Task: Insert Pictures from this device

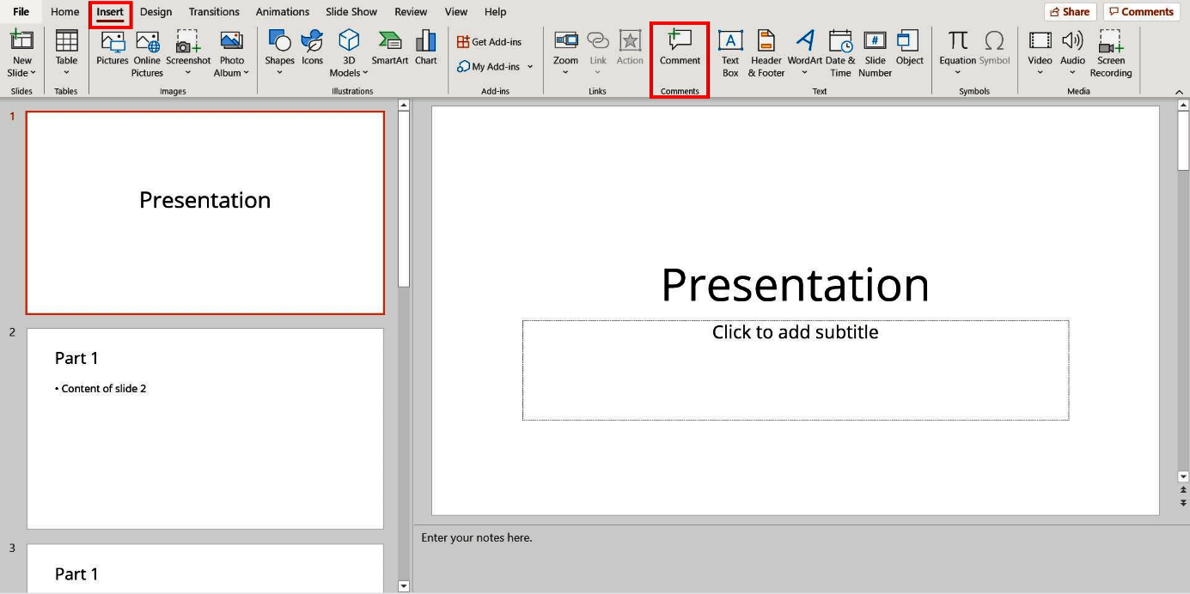Action: pos(111,47)
